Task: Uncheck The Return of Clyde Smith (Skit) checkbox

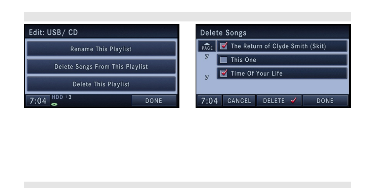Action: [x=224, y=46]
